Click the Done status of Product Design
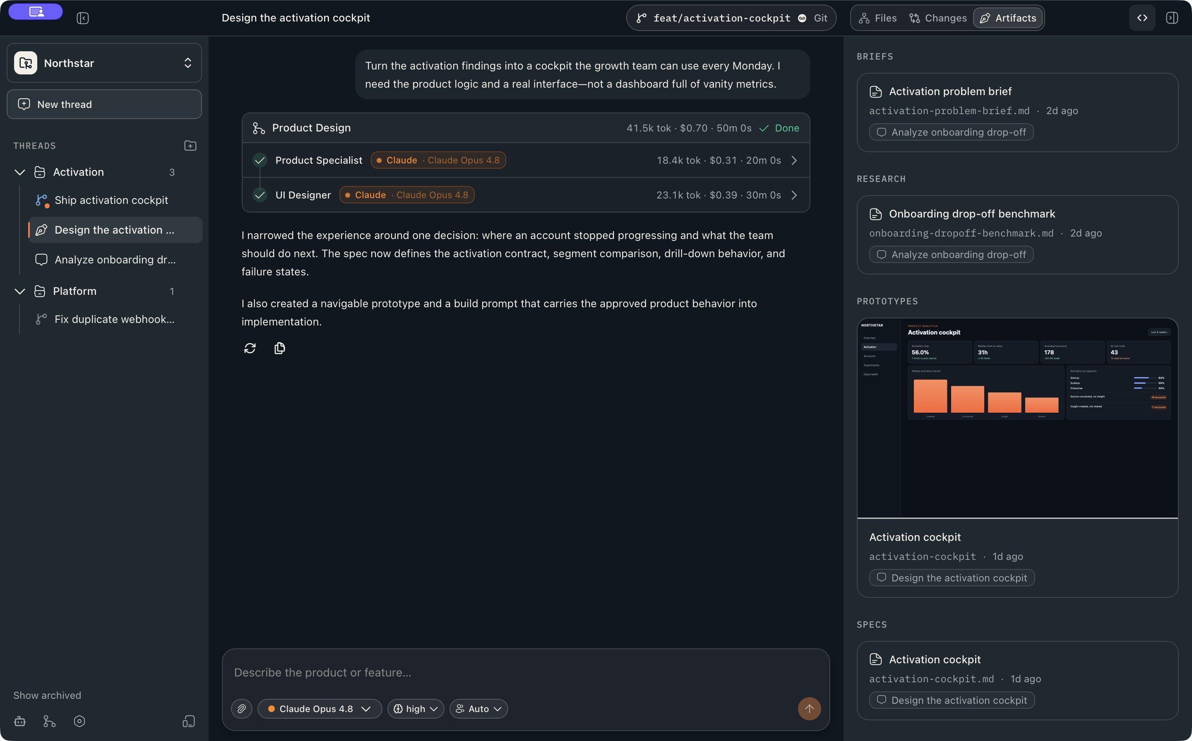Screen dimensions: 1192x741 [779, 128]
